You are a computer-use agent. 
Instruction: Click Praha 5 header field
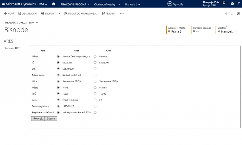(176, 31)
